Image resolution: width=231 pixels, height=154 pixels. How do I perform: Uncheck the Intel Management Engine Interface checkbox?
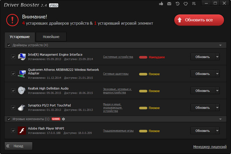tap(13, 57)
